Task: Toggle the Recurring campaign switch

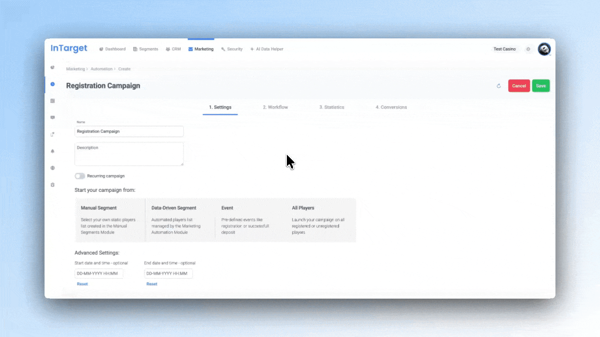Action: [80, 176]
